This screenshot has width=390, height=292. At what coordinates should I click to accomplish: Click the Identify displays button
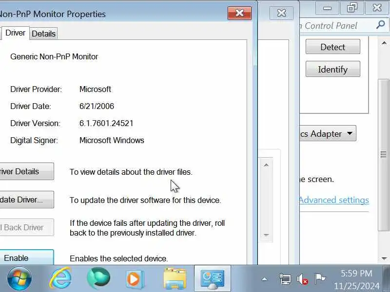point(333,69)
